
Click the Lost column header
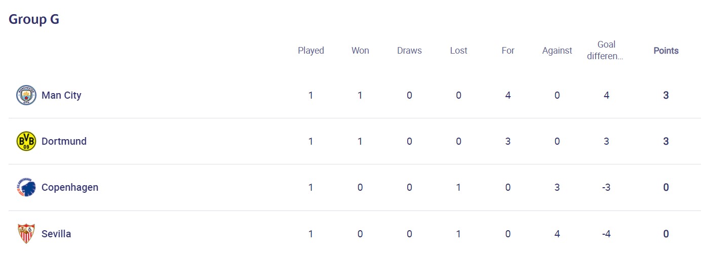(458, 51)
